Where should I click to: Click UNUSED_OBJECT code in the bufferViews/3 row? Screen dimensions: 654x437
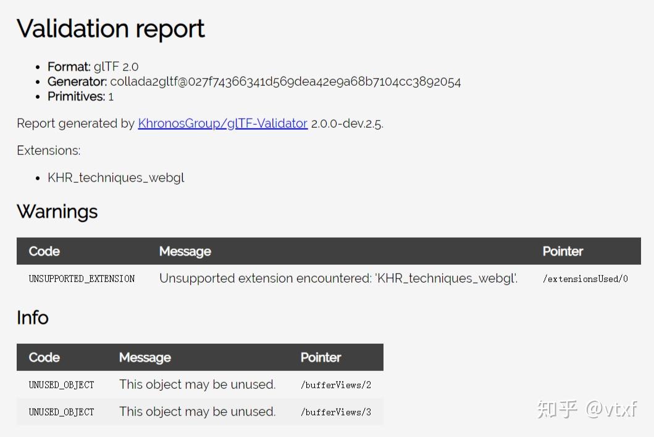pyautogui.click(x=62, y=412)
